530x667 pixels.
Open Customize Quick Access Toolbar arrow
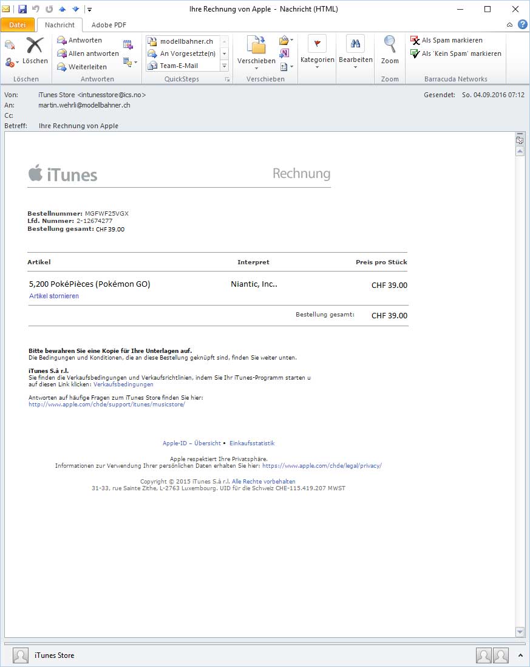pos(89,9)
